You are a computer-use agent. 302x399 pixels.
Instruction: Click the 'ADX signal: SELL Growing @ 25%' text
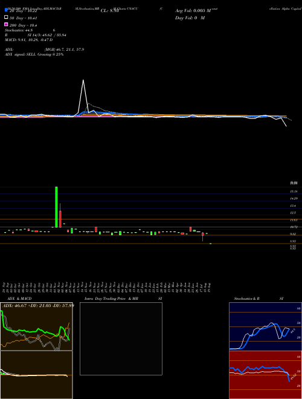[x=34, y=54]
